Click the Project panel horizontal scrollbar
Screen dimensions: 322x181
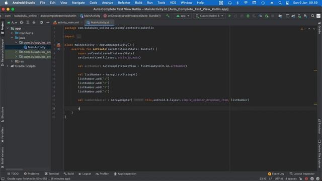click(15, 169)
